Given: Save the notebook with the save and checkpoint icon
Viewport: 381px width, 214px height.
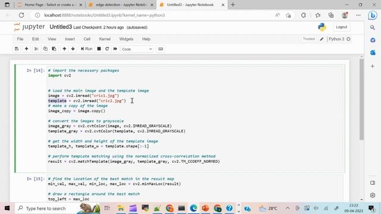Looking at the screenshot, I should pos(17,49).
